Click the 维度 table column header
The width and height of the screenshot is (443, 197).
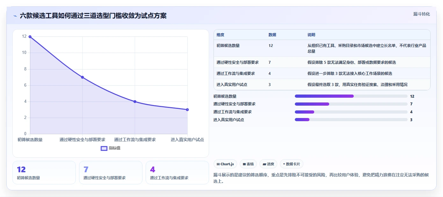click(220, 35)
